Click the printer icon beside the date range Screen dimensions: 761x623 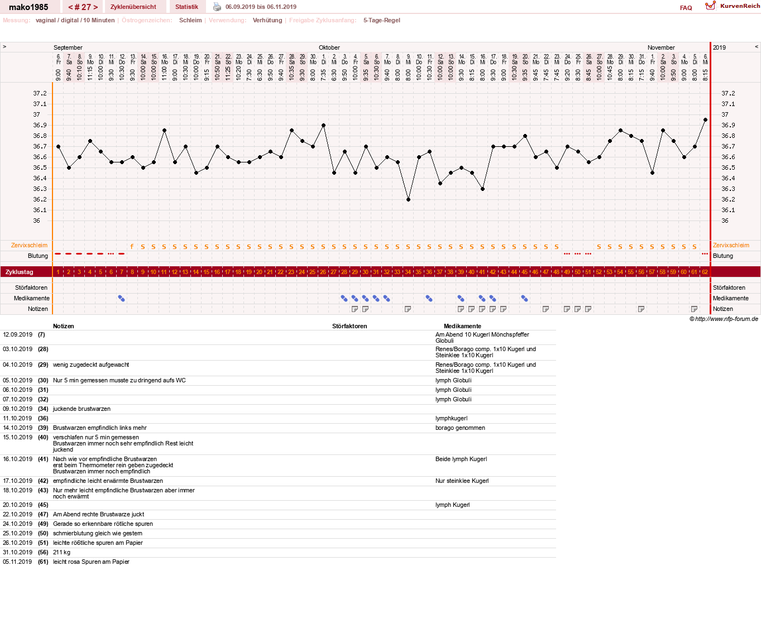click(x=217, y=7)
